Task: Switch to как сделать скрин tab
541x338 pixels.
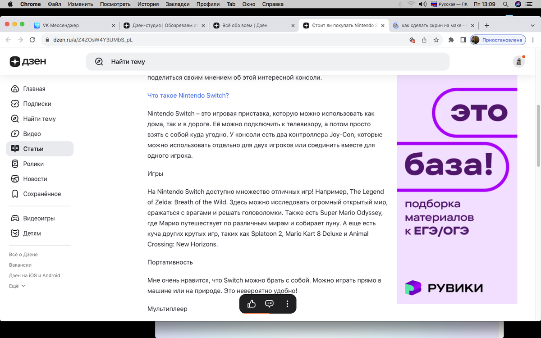Action: pyautogui.click(x=434, y=26)
